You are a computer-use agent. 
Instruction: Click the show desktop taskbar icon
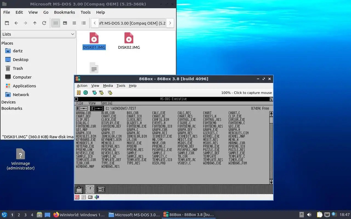click(x=47, y=215)
